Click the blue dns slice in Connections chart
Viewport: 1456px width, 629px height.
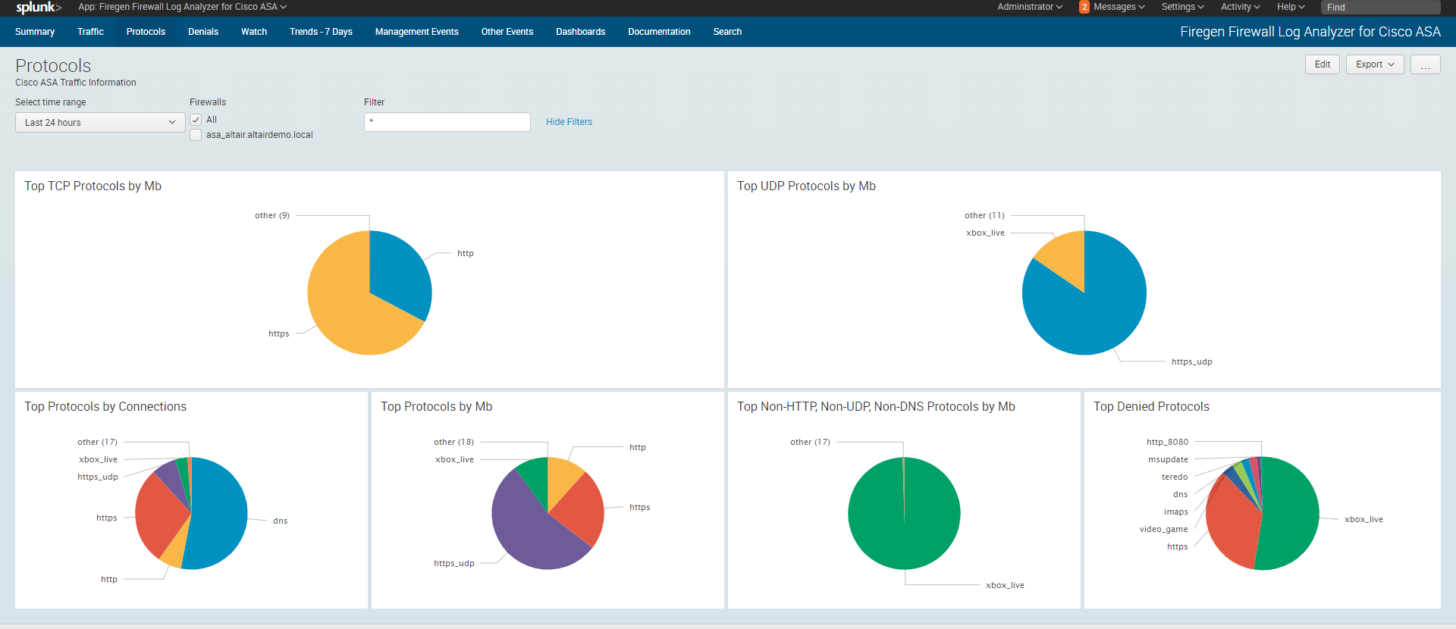(x=220, y=513)
